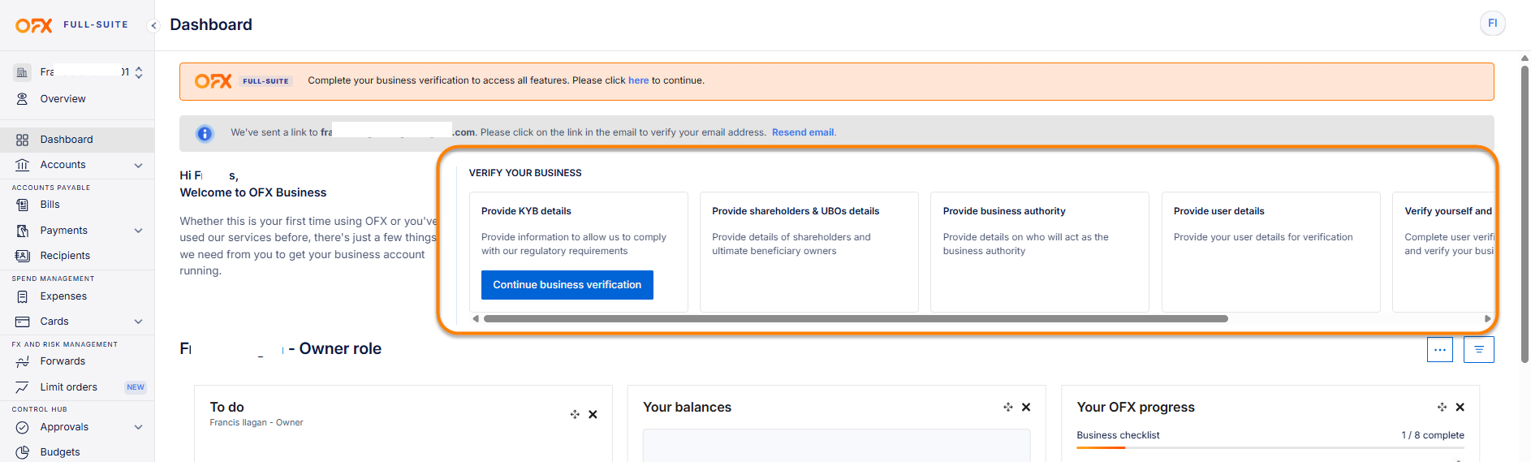Click the Accounts label in sidebar
This screenshot has height=462, width=1531.
click(63, 165)
